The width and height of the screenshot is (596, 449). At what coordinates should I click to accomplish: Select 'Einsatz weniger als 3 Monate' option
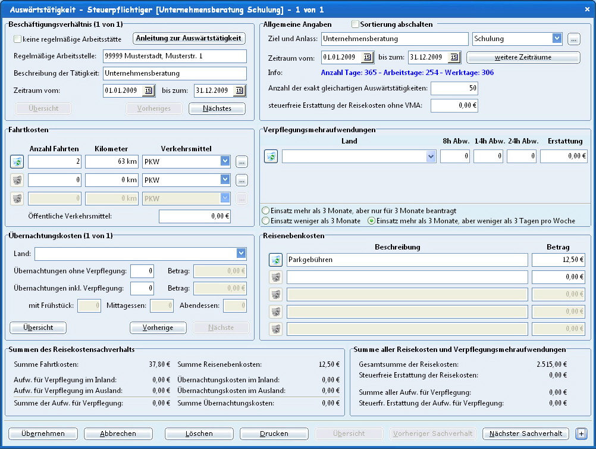point(265,221)
